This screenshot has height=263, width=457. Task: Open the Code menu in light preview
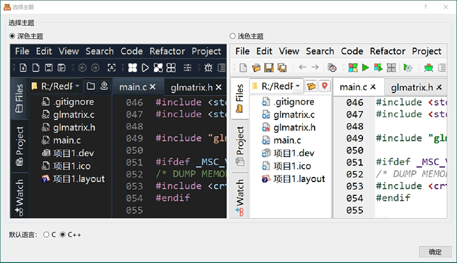click(352, 52)
